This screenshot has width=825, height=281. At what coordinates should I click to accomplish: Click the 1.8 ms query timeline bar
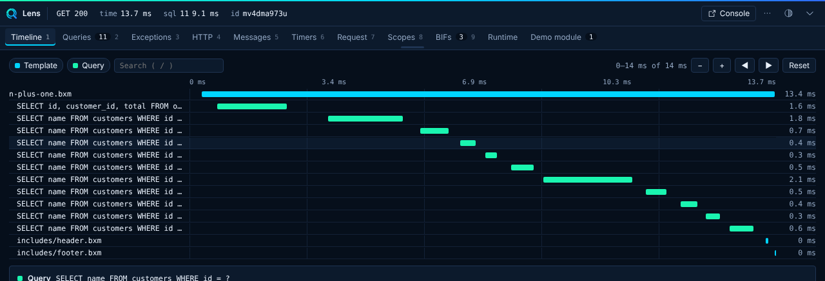coord(365,118)
